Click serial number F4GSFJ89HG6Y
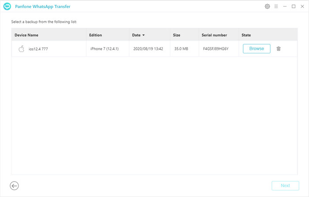309x197 pixels. [216, 49]
